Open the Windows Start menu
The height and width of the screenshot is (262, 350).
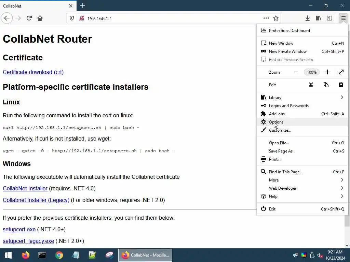8,255
